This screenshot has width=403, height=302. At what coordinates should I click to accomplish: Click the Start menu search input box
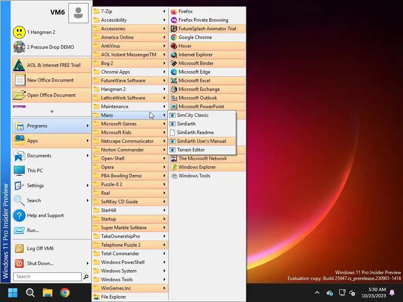coord(48,276)
